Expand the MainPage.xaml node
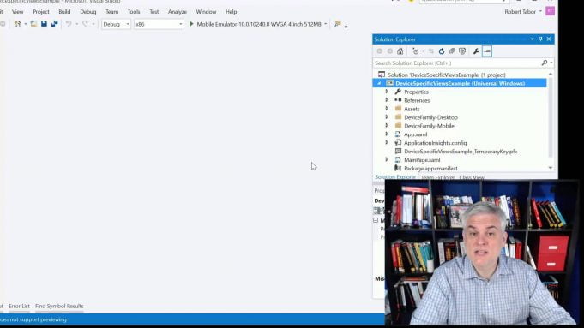This screenshot has height=328, width=584. (x=387, y=159)
